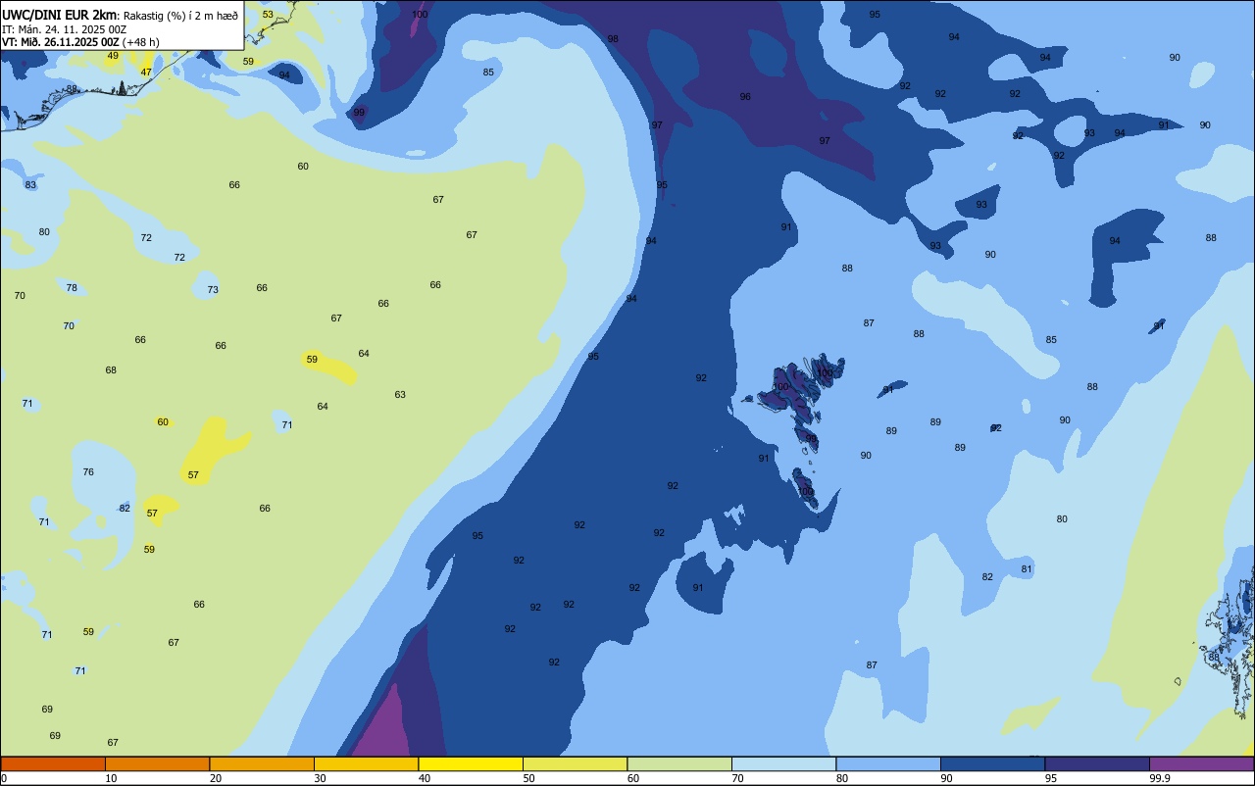Select the pale blue 70–80 legend swatch
Screen dimensions: 1255x786
[x=783, y=763]
